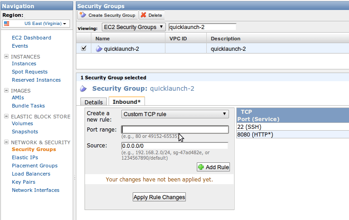The width and height of the screenshot is (349, 220).
Task: Click the Security Group heading icon
Action: 83,89
